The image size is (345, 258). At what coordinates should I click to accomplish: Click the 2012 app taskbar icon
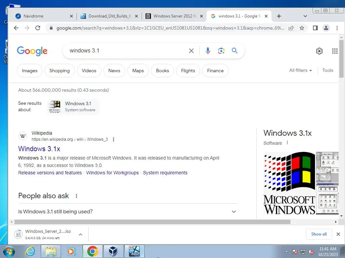[x=134, y=251]
